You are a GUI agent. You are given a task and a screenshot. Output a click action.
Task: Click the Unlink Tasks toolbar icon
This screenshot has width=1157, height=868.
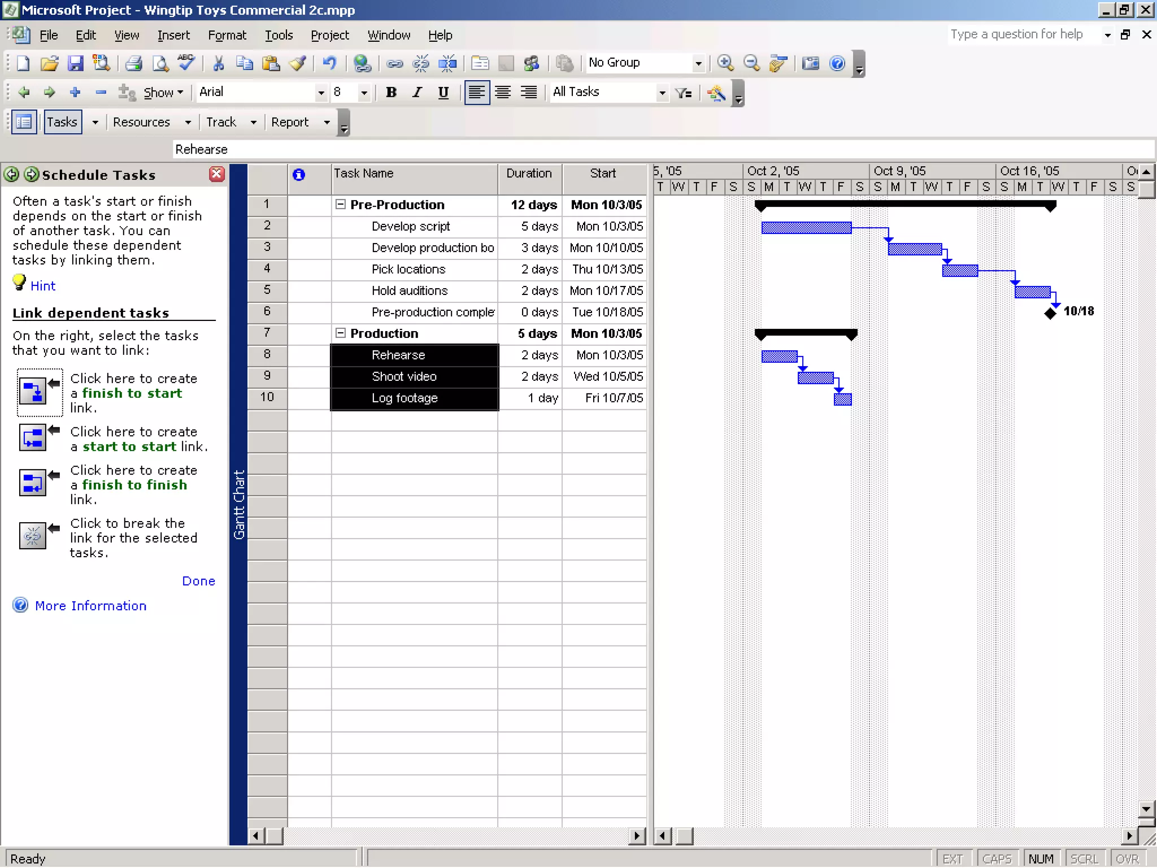(421, 63)
